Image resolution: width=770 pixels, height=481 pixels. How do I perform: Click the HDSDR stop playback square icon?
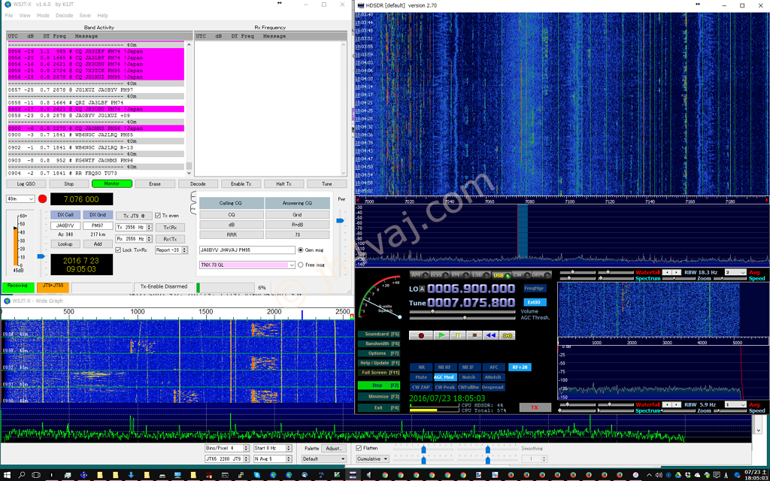pyautogui.click(x=474, y=335)
